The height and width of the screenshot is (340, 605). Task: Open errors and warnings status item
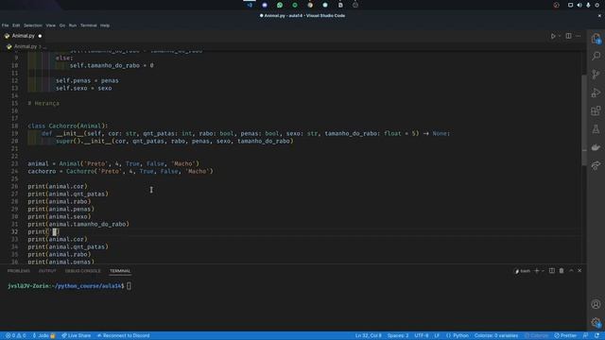coord(16,336)
